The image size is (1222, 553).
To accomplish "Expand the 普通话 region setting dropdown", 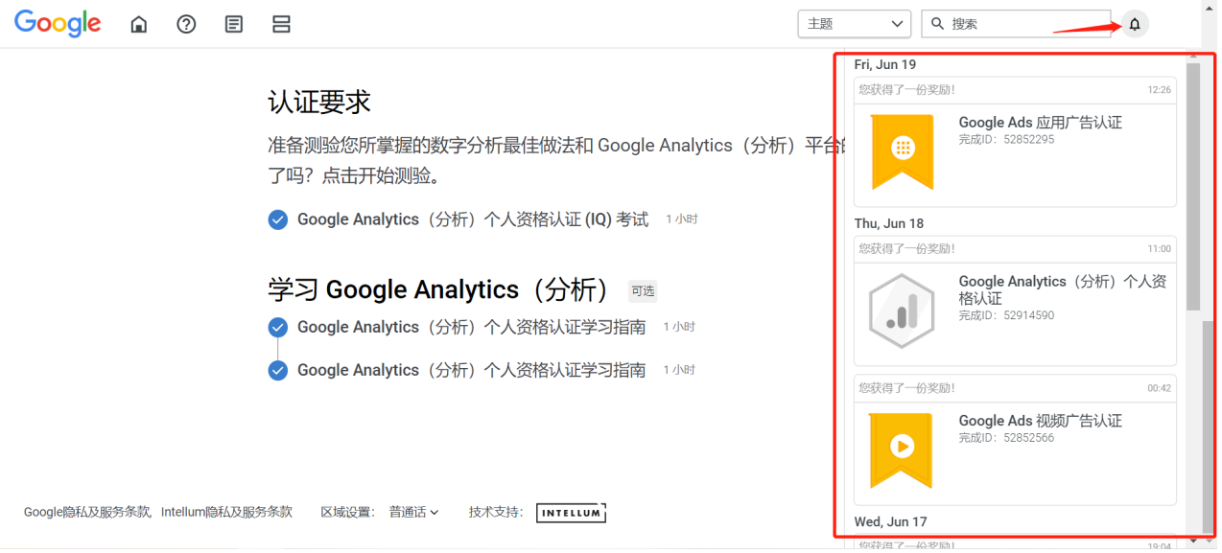I will tap(413, 513).
